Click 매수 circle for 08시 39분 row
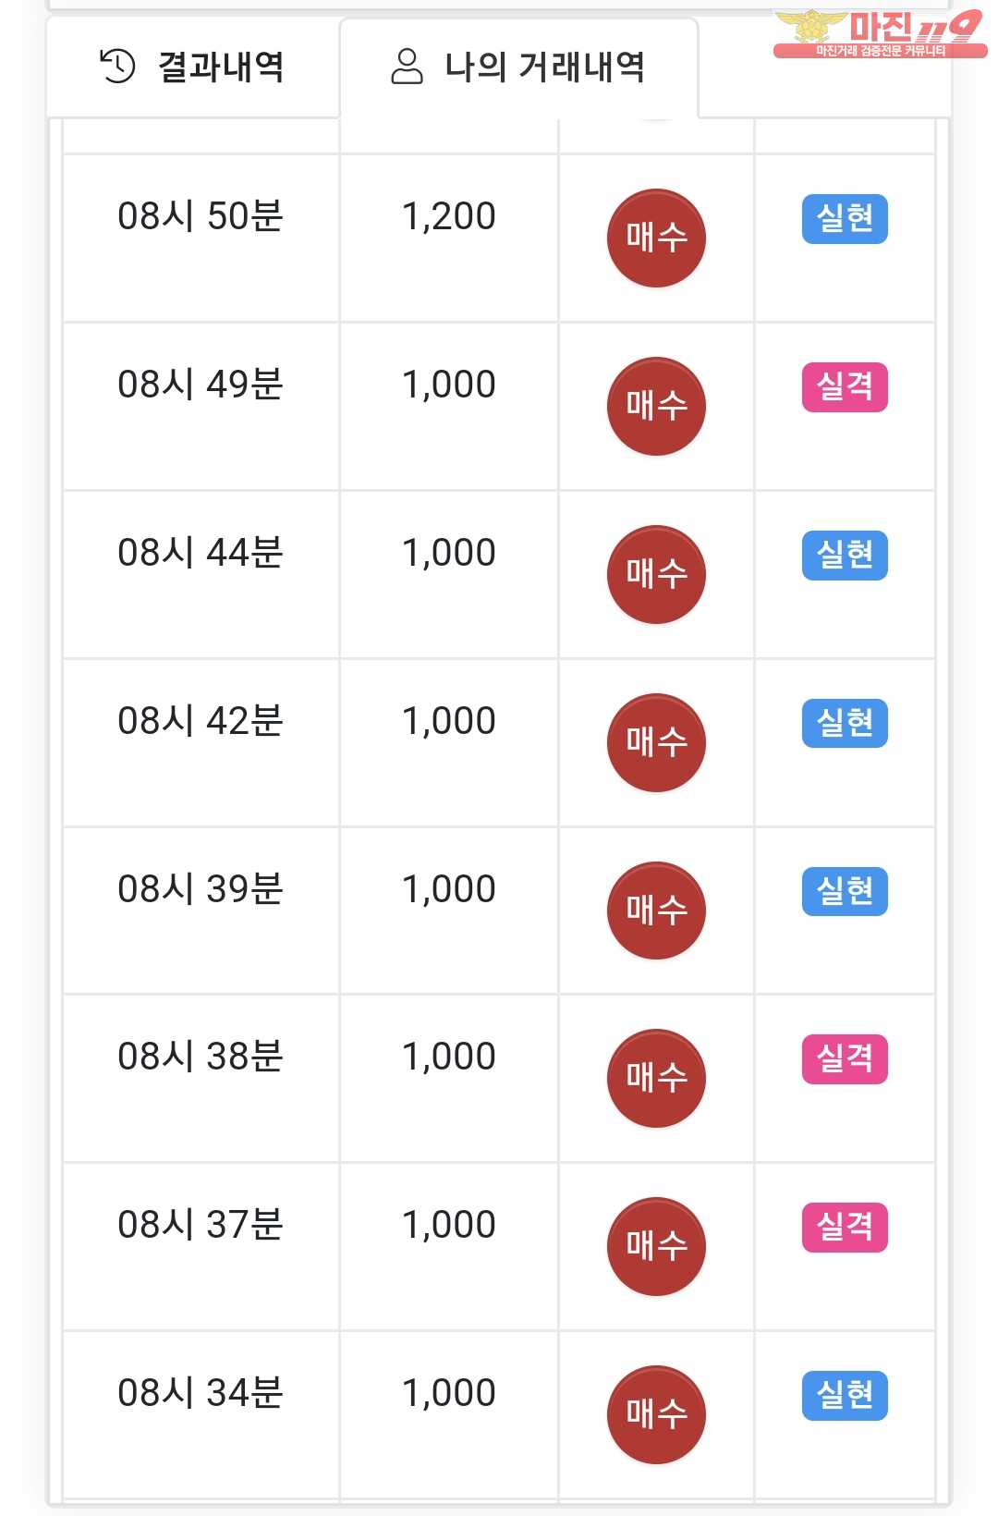This screenshot has width=998, height=1516. (656, 911)
